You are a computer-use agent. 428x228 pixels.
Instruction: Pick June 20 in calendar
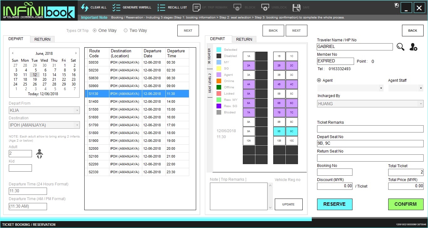point(44,80)
